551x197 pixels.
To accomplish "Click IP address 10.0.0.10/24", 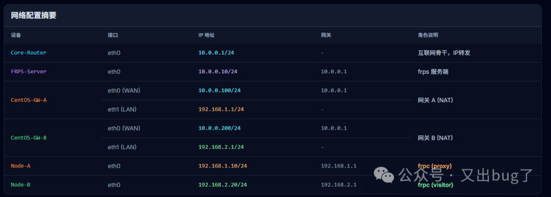I will pyautogui.click(x=218, y=71).
